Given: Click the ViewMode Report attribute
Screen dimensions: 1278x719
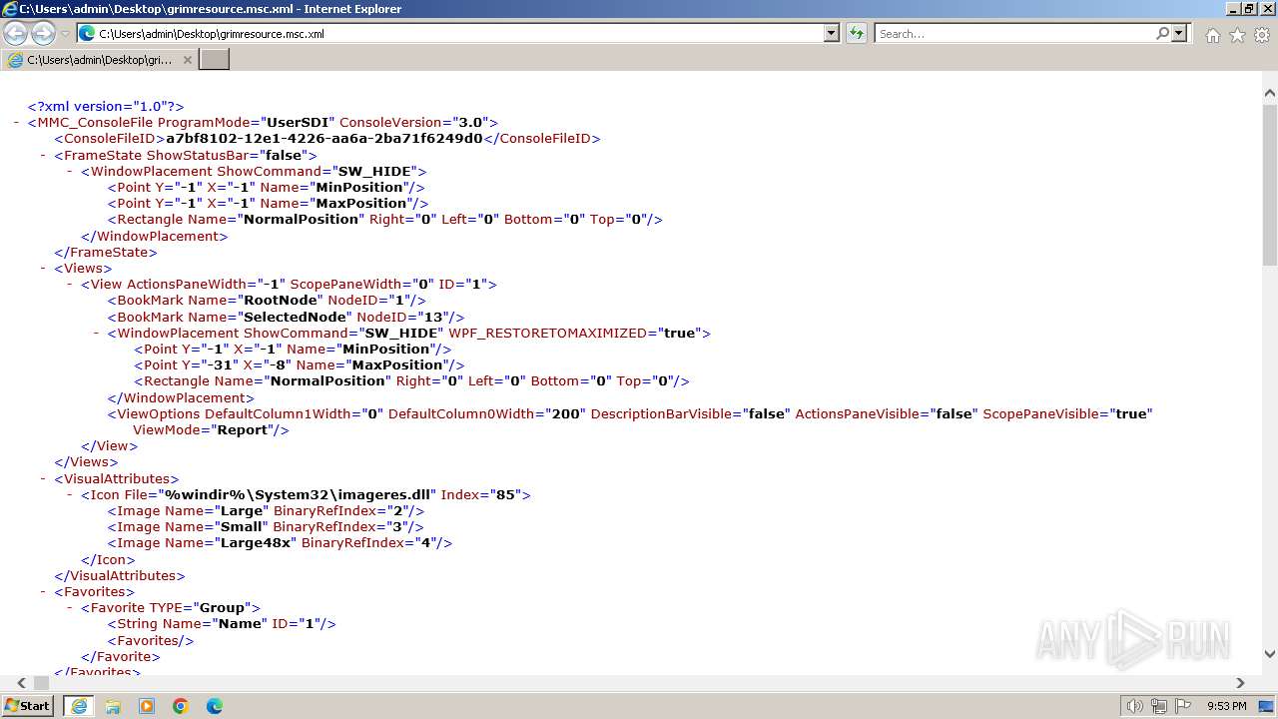Looking at the screenshot, I should tap(211, 429).
